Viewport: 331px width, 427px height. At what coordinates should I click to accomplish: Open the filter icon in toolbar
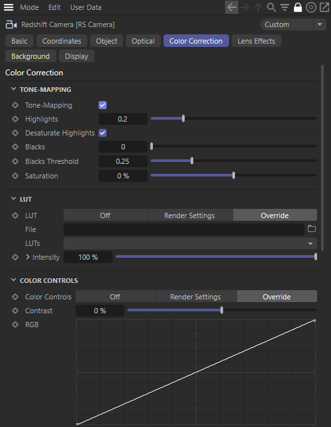coord(285,7)
